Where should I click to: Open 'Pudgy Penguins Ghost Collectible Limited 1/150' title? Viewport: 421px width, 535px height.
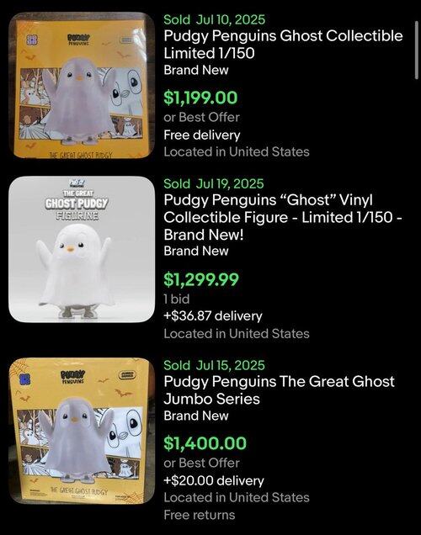click(x=283, y=45)
